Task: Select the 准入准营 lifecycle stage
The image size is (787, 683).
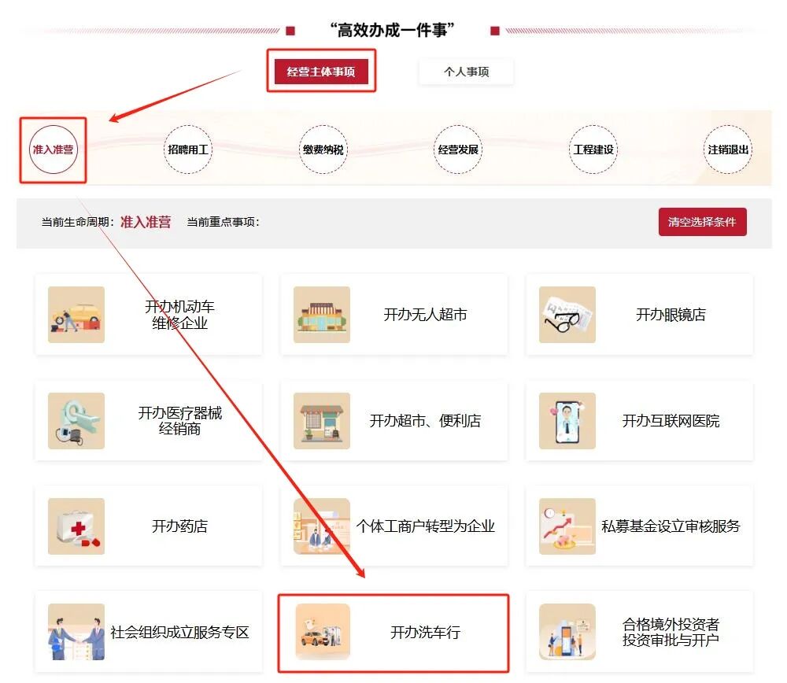Action: [54, 150]
